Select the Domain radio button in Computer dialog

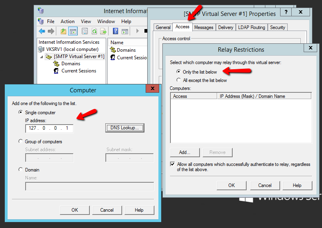[x=20, y=170]
